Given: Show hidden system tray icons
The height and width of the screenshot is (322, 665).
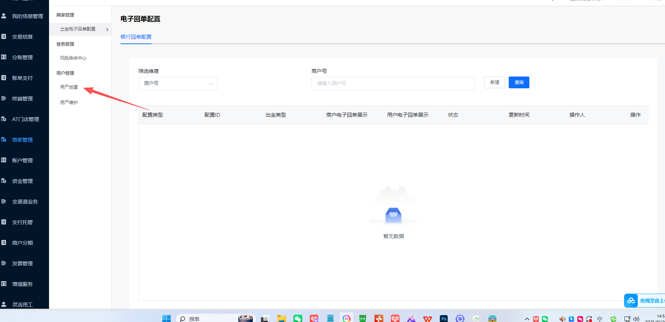Looking at the screenshot, I should coord(527,319).
